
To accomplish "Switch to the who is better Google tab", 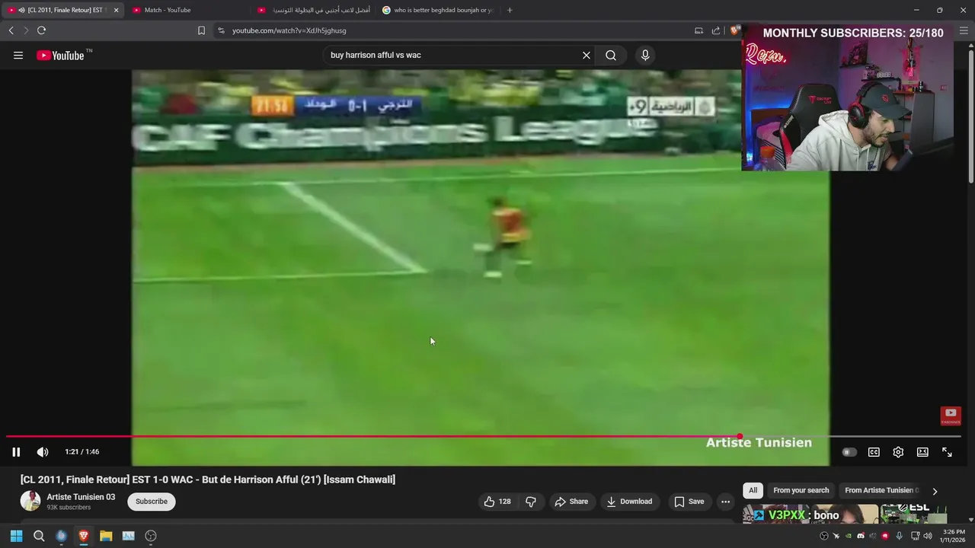I will 438,10.
